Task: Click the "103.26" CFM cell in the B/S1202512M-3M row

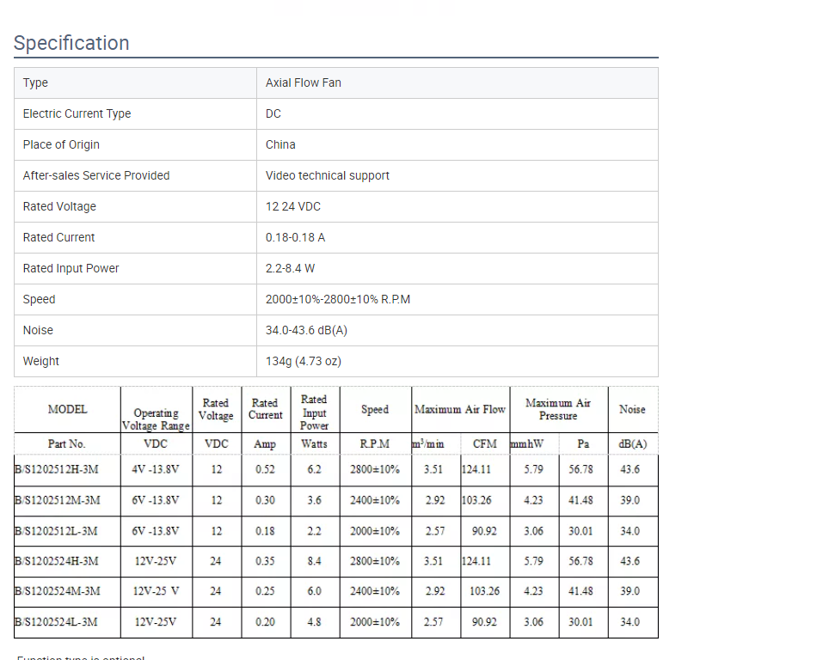Action: 476,500
